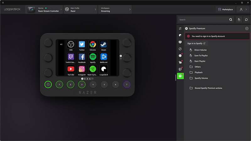Expand the Playback folder
The image size is (251, 141).
(199, 72)
